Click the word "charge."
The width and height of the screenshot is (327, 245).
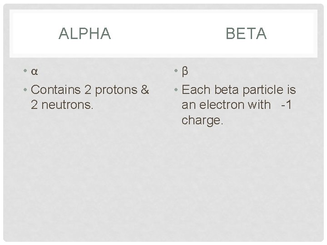pyautogui.click(x=202, y=121)
